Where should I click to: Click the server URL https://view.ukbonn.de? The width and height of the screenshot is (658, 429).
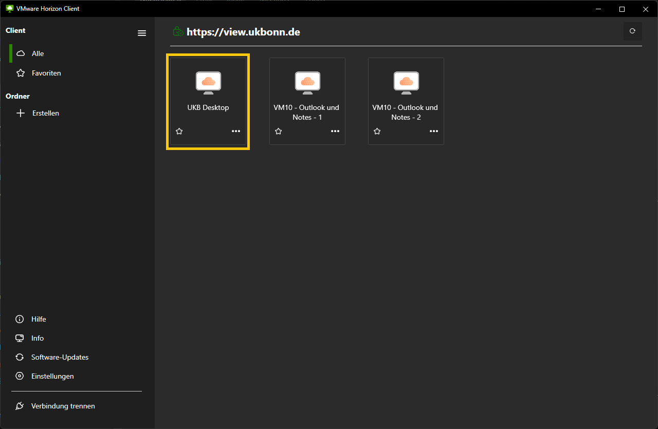(243, 32)
